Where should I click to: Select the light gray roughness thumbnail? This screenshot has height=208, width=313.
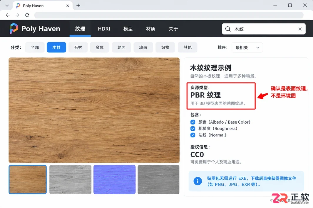(70, 179)
